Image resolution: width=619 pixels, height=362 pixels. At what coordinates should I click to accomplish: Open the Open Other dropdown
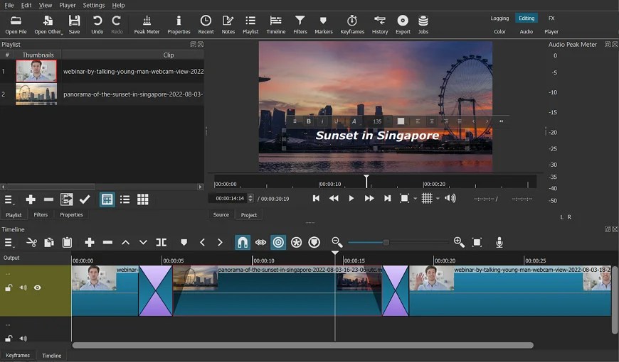pyautogui.click(x=48, y=24)
